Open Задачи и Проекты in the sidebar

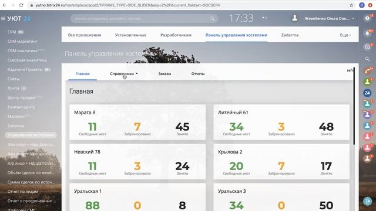(x=25, y=69)
